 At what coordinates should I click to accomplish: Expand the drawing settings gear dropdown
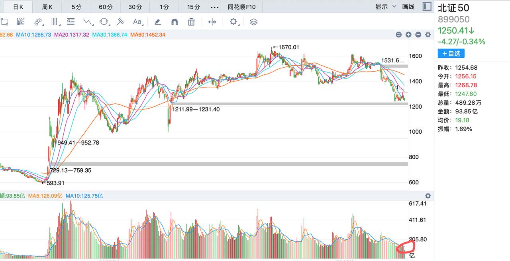click(234, 22)
